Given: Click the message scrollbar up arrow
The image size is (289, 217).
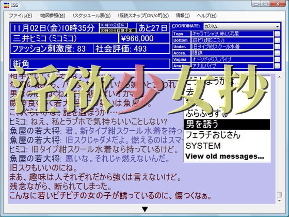Looking at the screenshot, I should coord(279,77).
